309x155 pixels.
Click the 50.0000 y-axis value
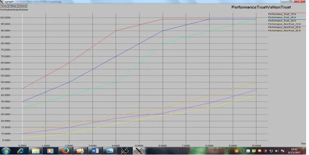tap(6, 82)
